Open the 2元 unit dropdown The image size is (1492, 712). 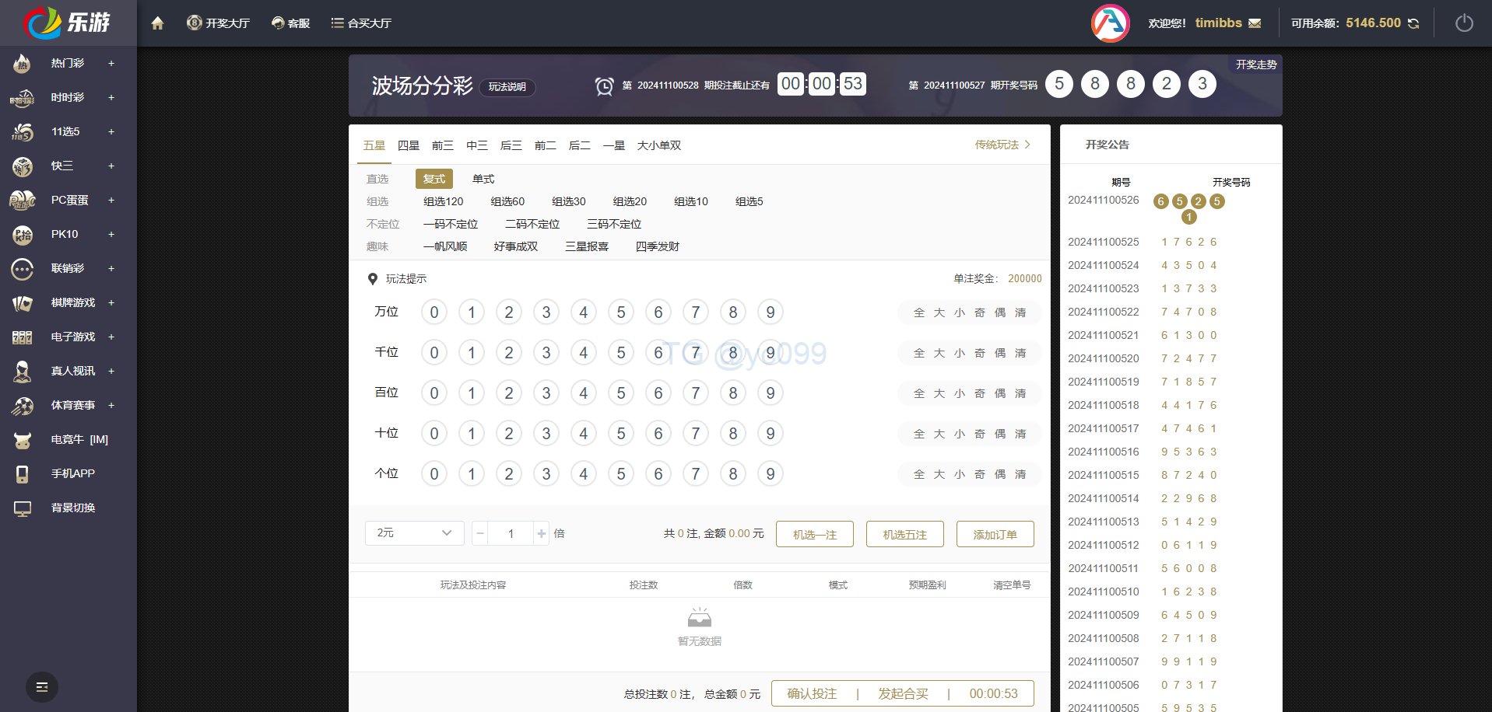point(414,533)
